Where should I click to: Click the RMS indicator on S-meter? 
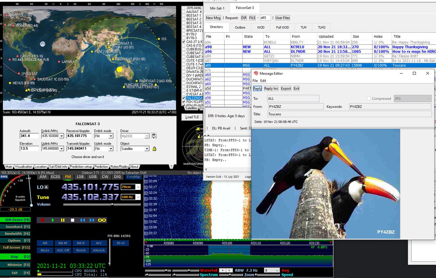[4, 177]
